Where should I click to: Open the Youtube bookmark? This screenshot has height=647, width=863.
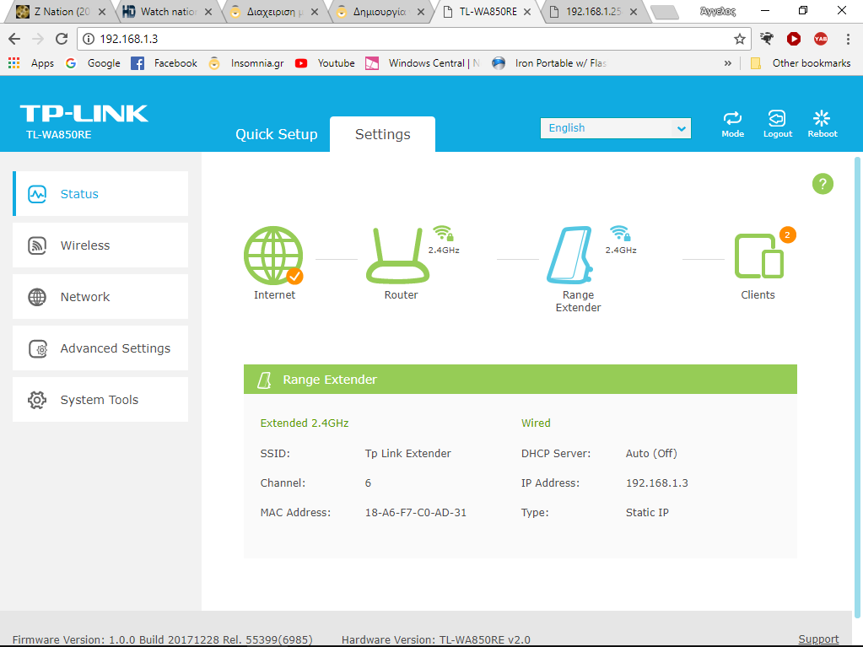click(325, 63)
